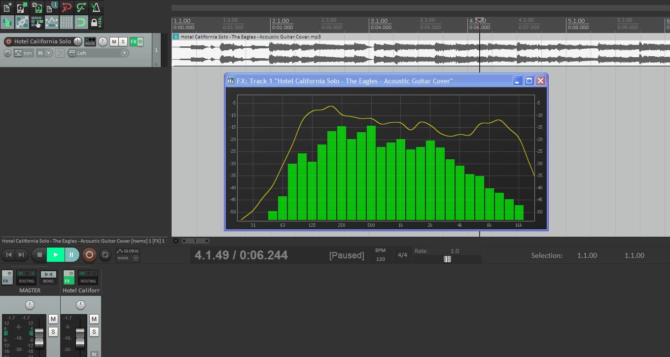670x357 pixels.
Task: Toggle MONO on the master channel
Action: (x=48, y=277)
